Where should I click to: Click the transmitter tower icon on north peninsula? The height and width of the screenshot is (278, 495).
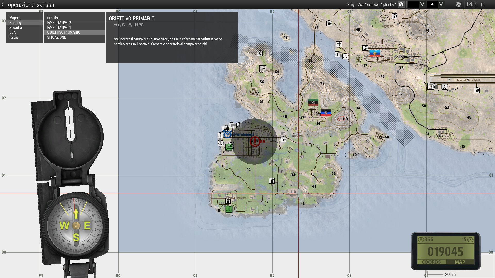click(x=260, y=53)
